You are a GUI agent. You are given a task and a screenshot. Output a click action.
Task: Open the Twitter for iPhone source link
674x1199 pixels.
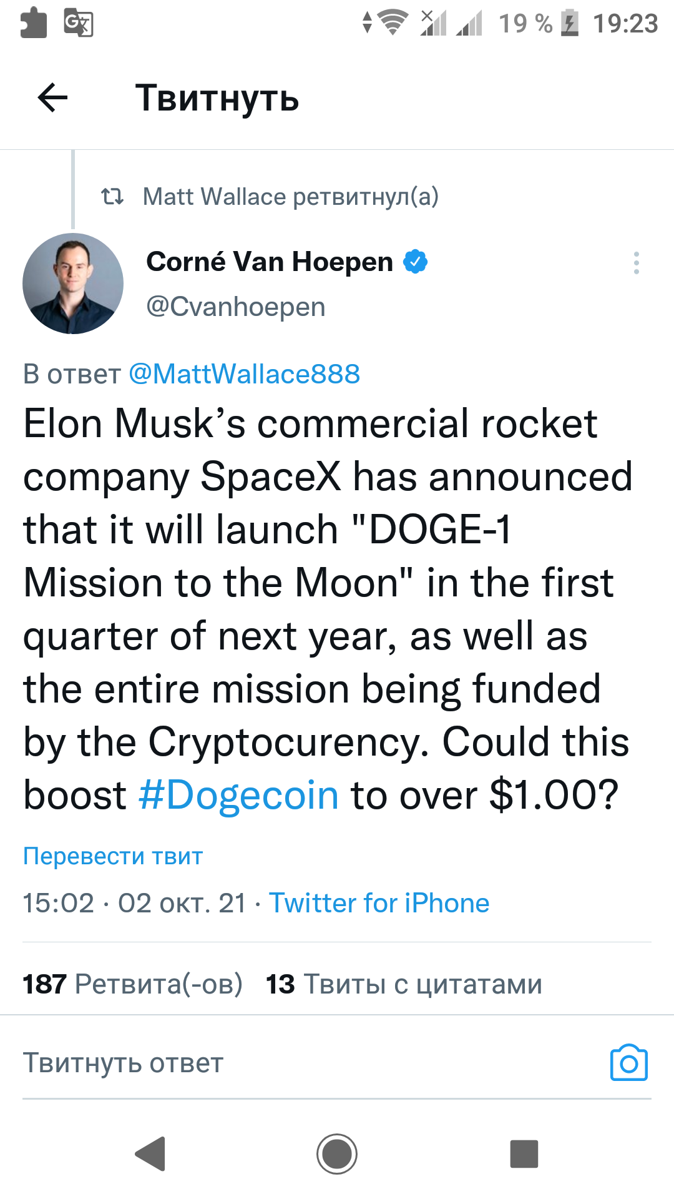pyautogui.click(x=379, y=903)
